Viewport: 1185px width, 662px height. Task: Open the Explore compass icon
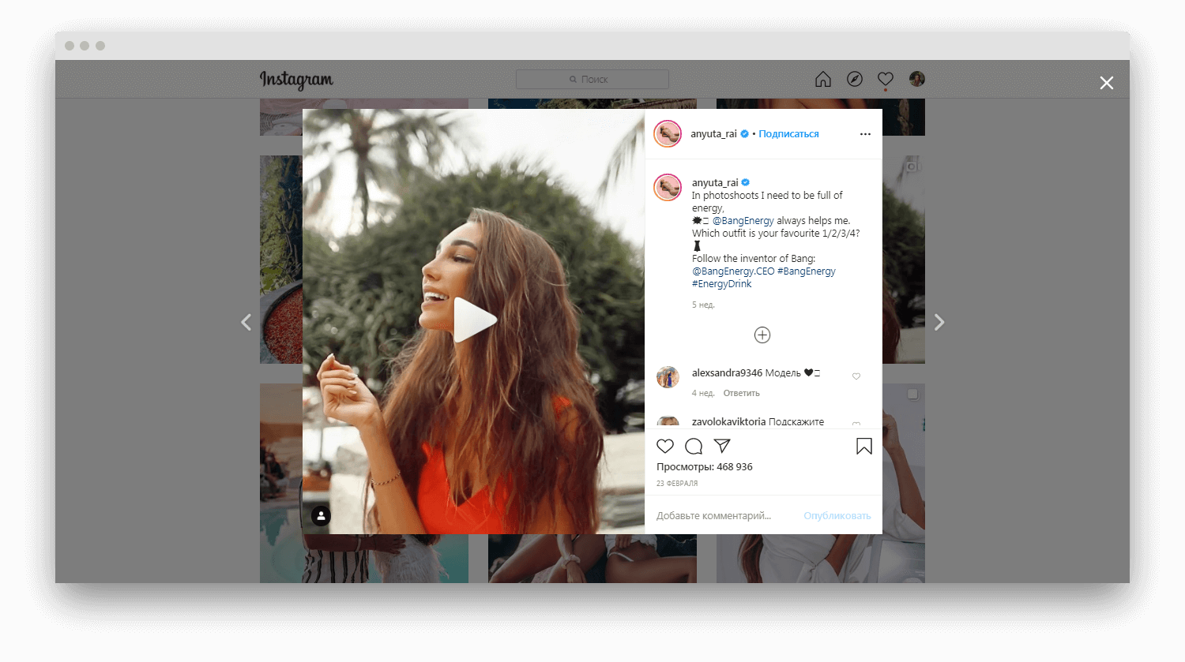pyautogui.click(x=855, y=79)
